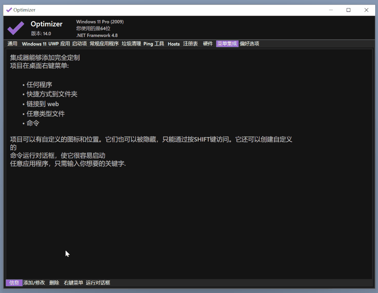Open the 右键菜单 sub-tab

pyautogui.click(x=73, y=283)
